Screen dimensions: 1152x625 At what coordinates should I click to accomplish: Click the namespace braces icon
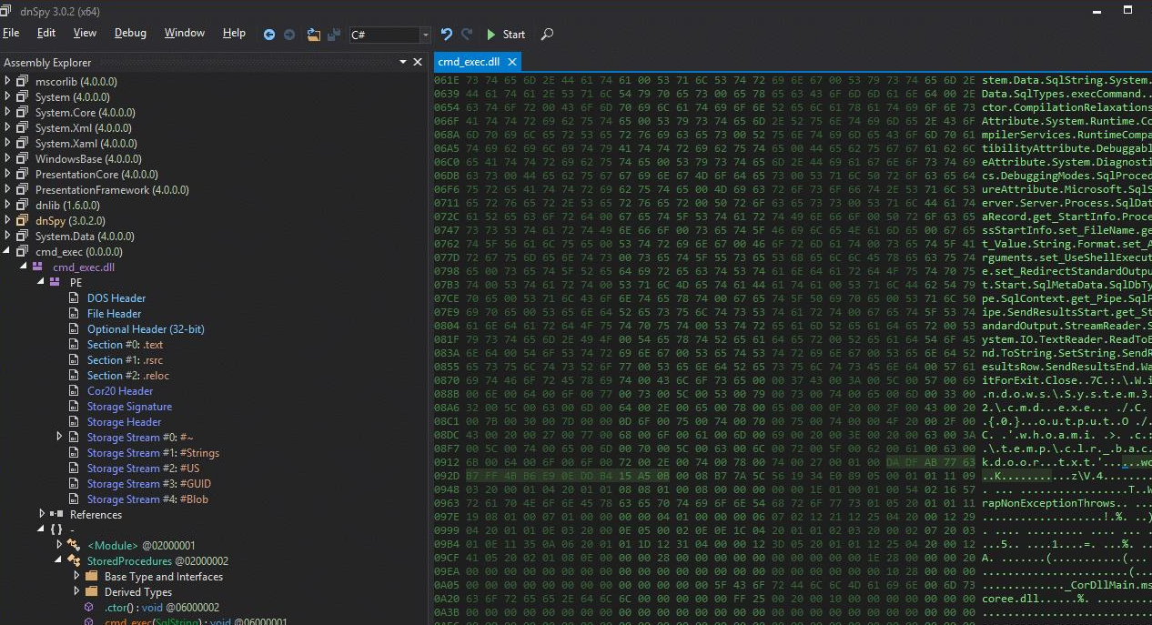56,530
